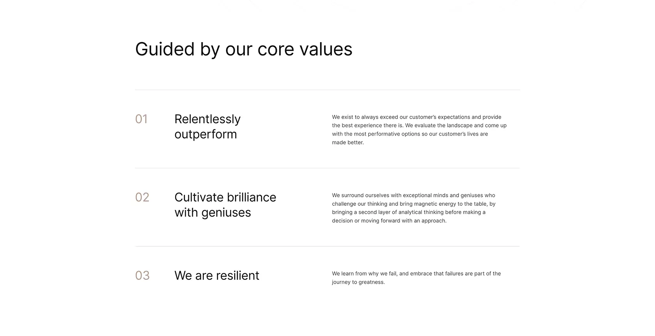Viewport: 655px width, 336px height.
Task: Click the 'Guided by our core values' heading
Action: pyautogui.click(x=244, y=50)
